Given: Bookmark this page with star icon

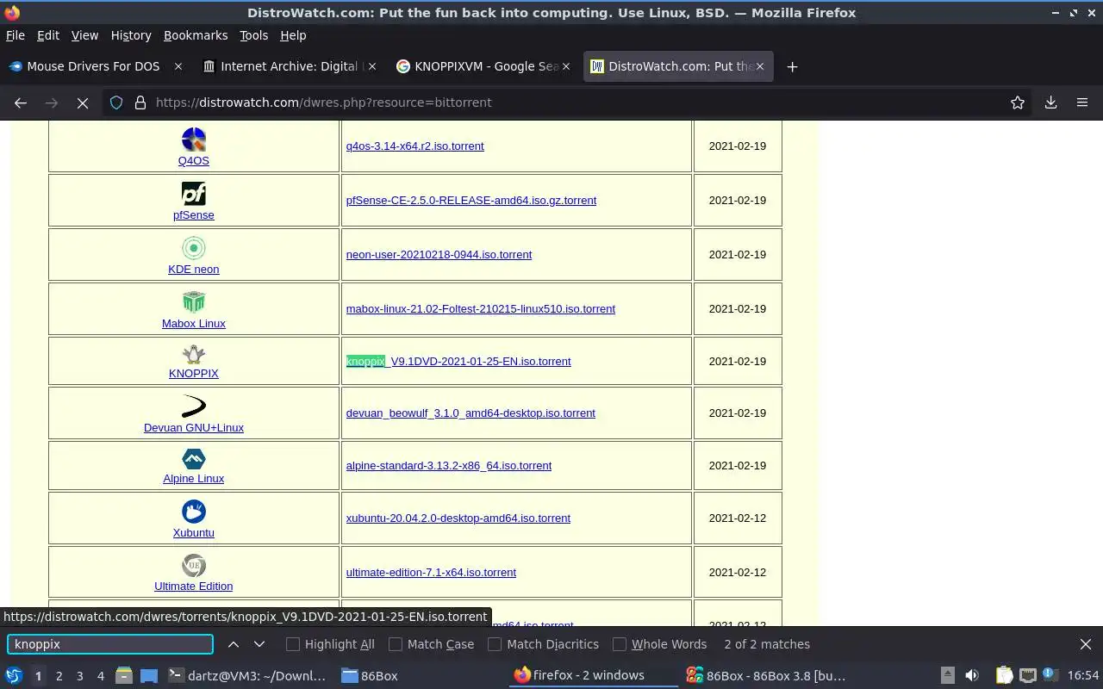Looking at the screenshot, I should [x=1018, y=102].
